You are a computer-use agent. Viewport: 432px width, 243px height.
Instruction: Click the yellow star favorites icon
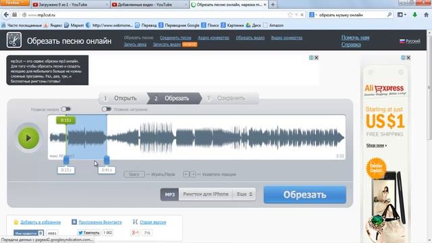(x=16, y=222)
